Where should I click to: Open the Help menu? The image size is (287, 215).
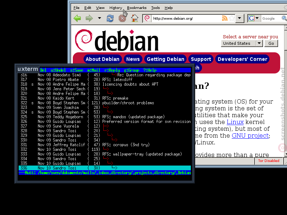[169, 8]
